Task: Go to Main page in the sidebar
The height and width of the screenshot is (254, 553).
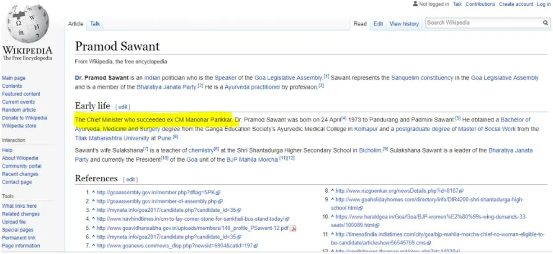Action: coord(14,78)
